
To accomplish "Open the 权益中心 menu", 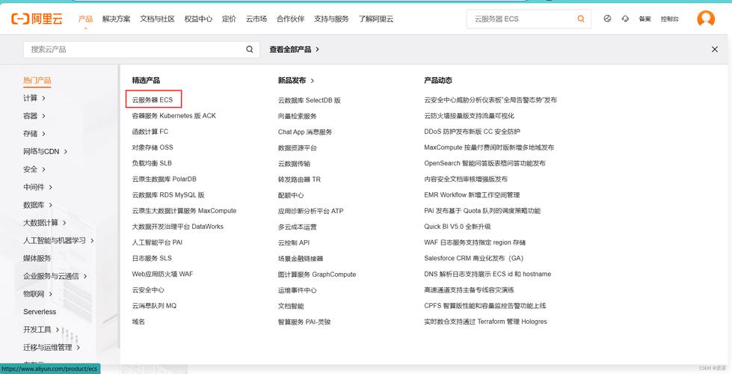I will (x=198, y=19).
